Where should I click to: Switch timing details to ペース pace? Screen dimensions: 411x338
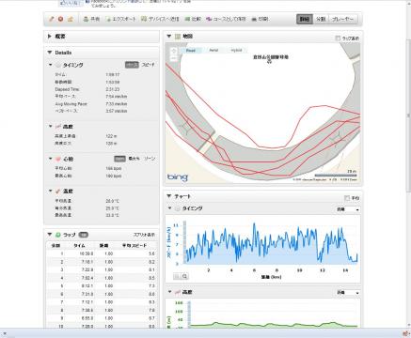point(132,65)
